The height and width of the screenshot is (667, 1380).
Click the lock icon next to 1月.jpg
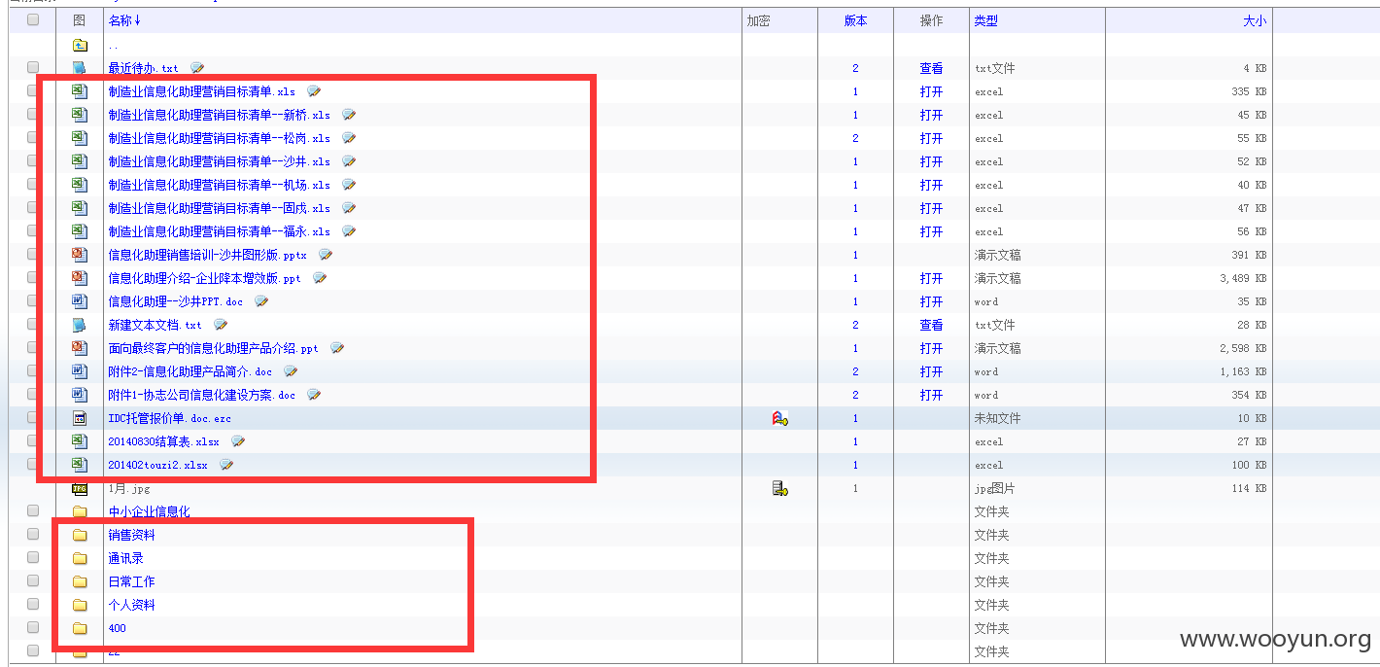(x=779, y=488)
